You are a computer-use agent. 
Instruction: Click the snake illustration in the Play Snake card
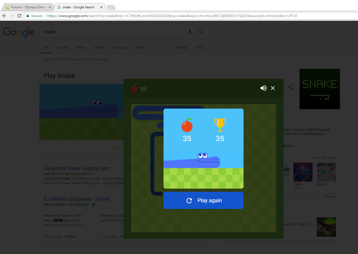81,112
